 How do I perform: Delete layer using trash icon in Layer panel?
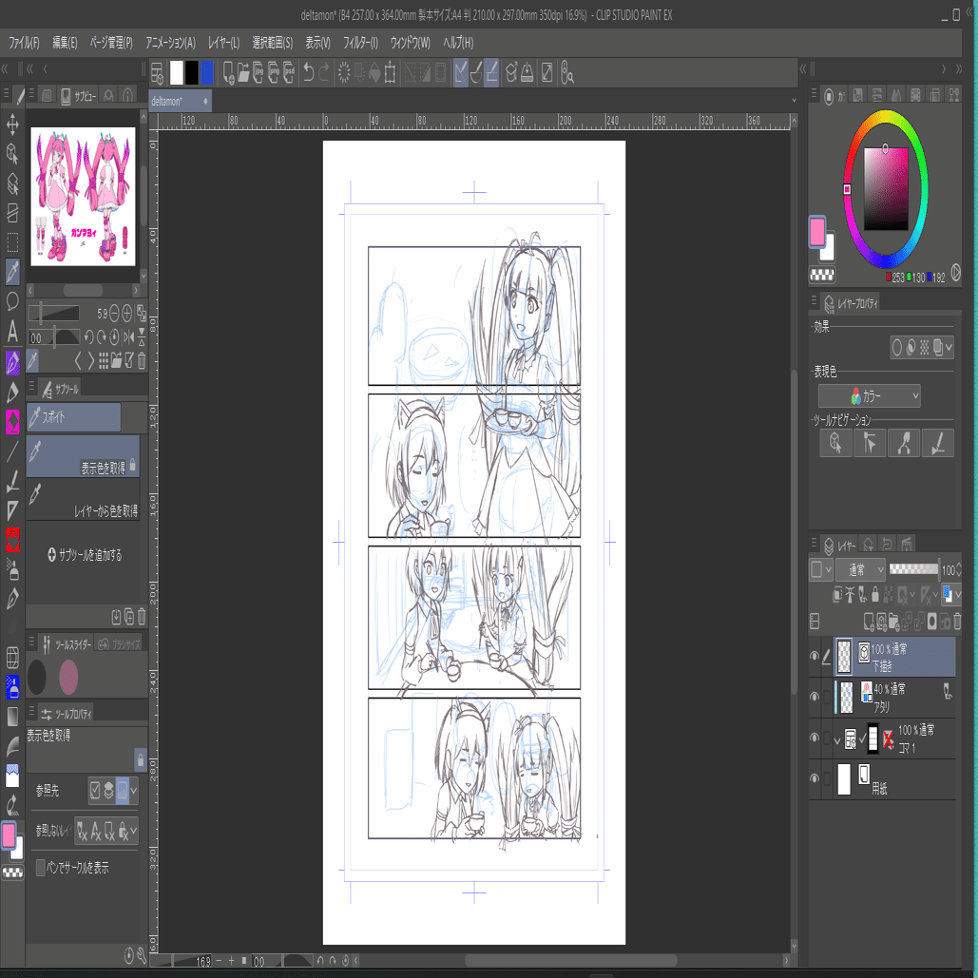(x=957, y=622)
